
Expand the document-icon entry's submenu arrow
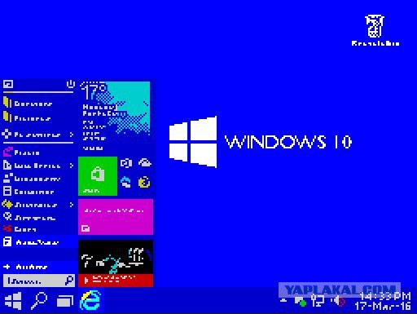pos(72,166)
